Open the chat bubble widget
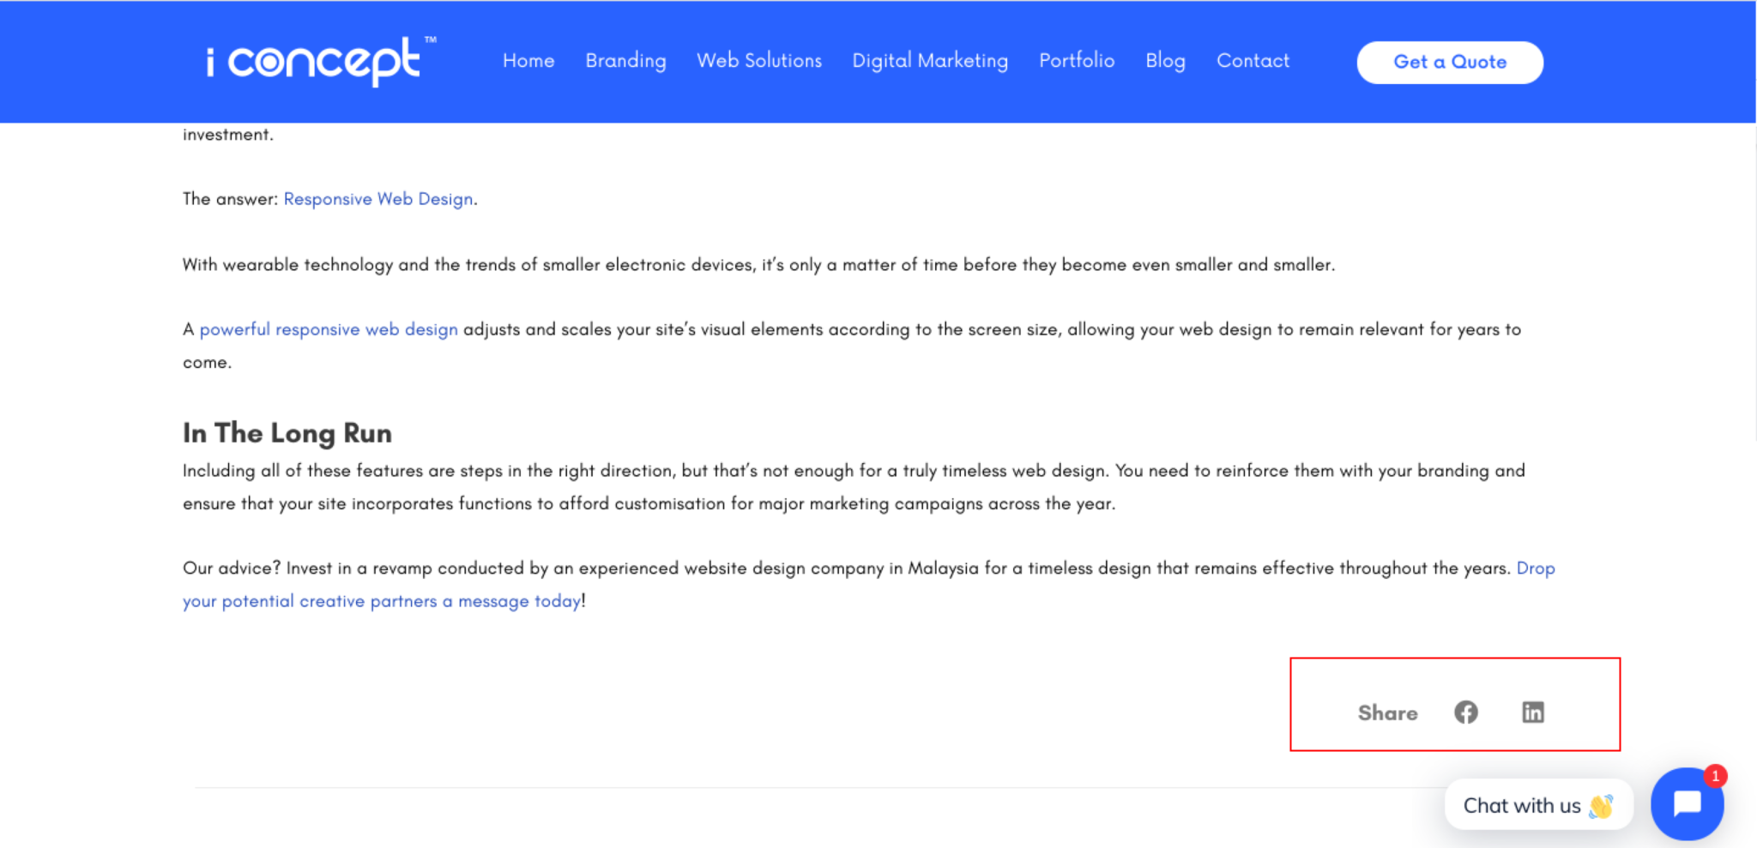Screen dimensions: 1757x848 click(1687, 804)
